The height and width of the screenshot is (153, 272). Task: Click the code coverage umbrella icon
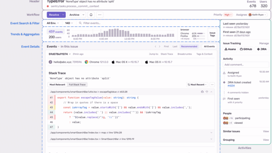pos(207,92)
